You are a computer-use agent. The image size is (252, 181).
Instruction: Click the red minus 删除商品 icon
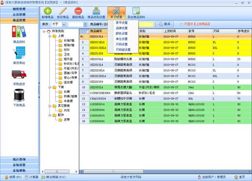[78, 11]
